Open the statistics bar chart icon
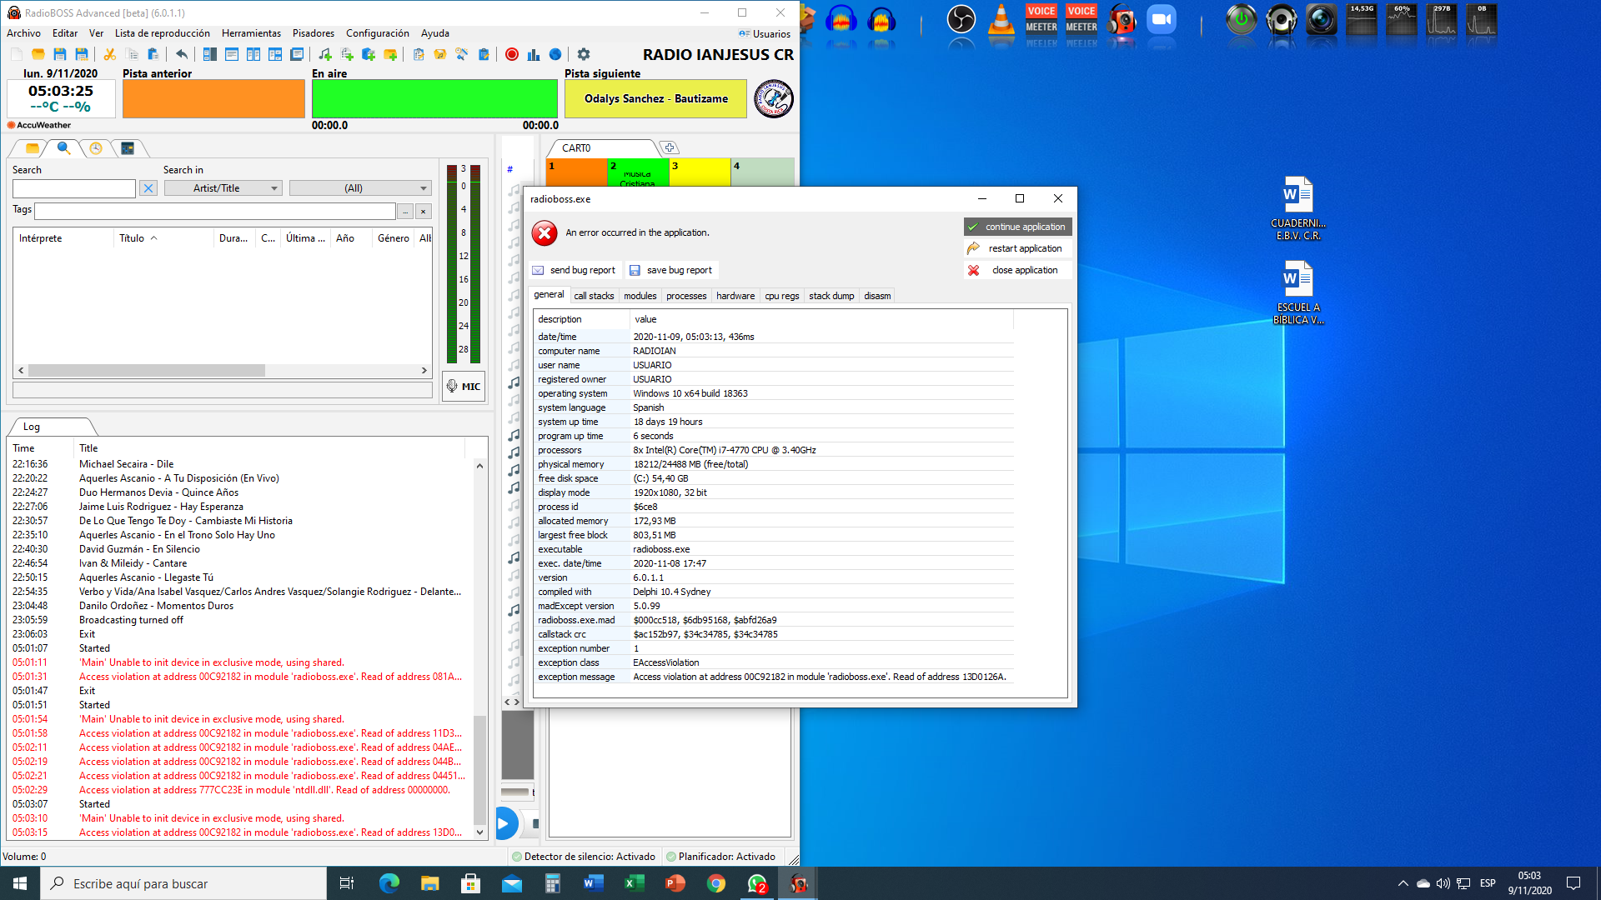This screenshot has width=1601, height=900. (x=533, y=54)
